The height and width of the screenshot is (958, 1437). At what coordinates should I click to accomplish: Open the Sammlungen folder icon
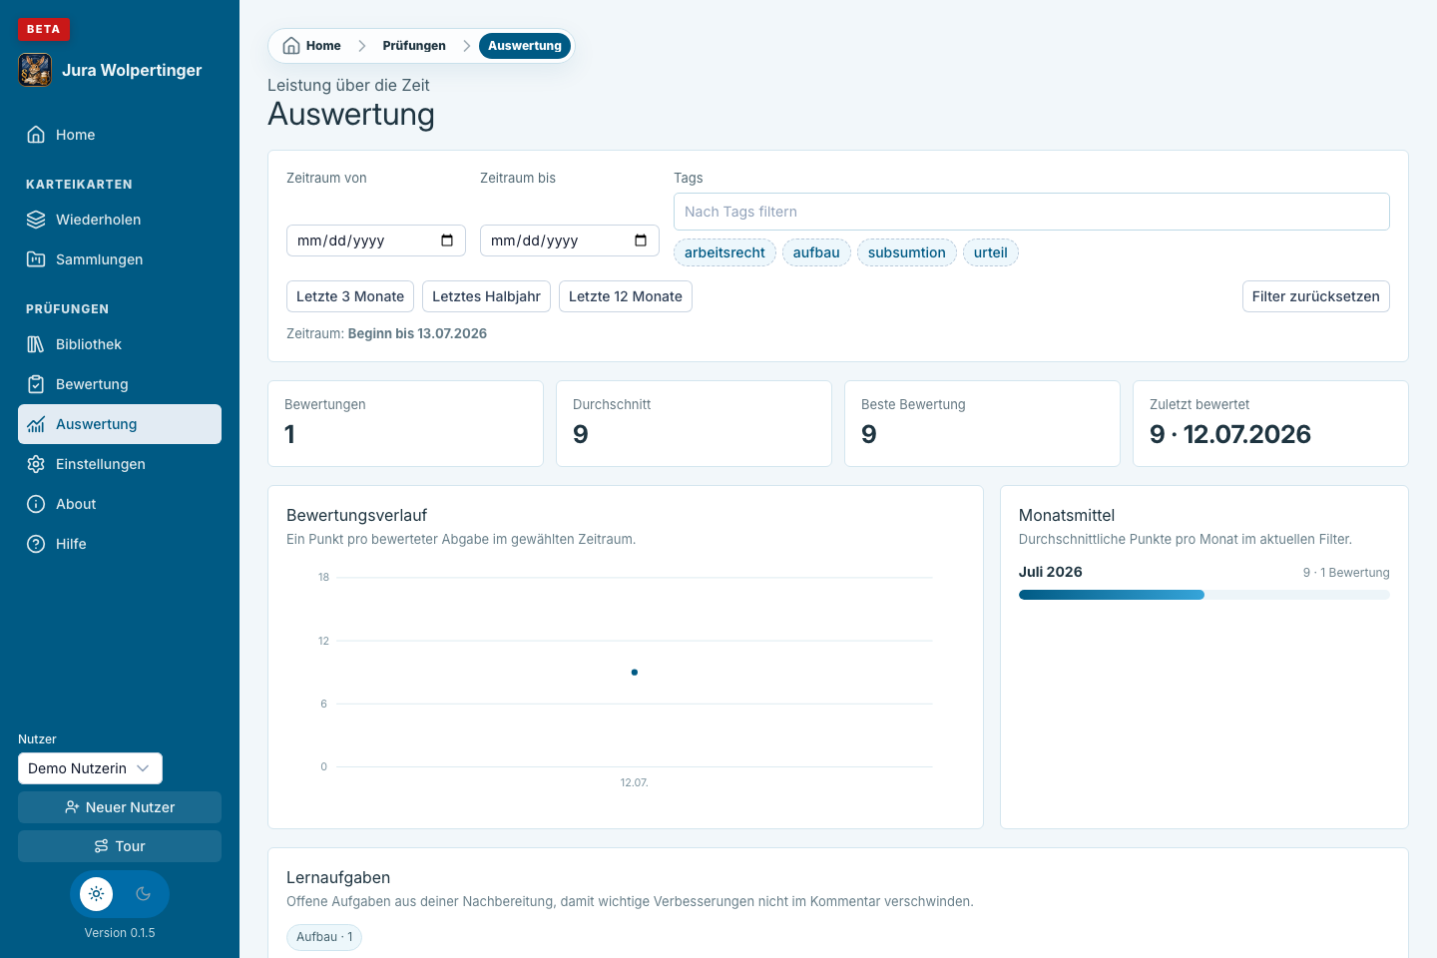click(36, 259)
